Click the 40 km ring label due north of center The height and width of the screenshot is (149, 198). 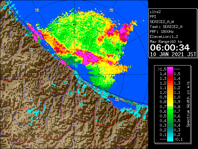pos(74,25)
